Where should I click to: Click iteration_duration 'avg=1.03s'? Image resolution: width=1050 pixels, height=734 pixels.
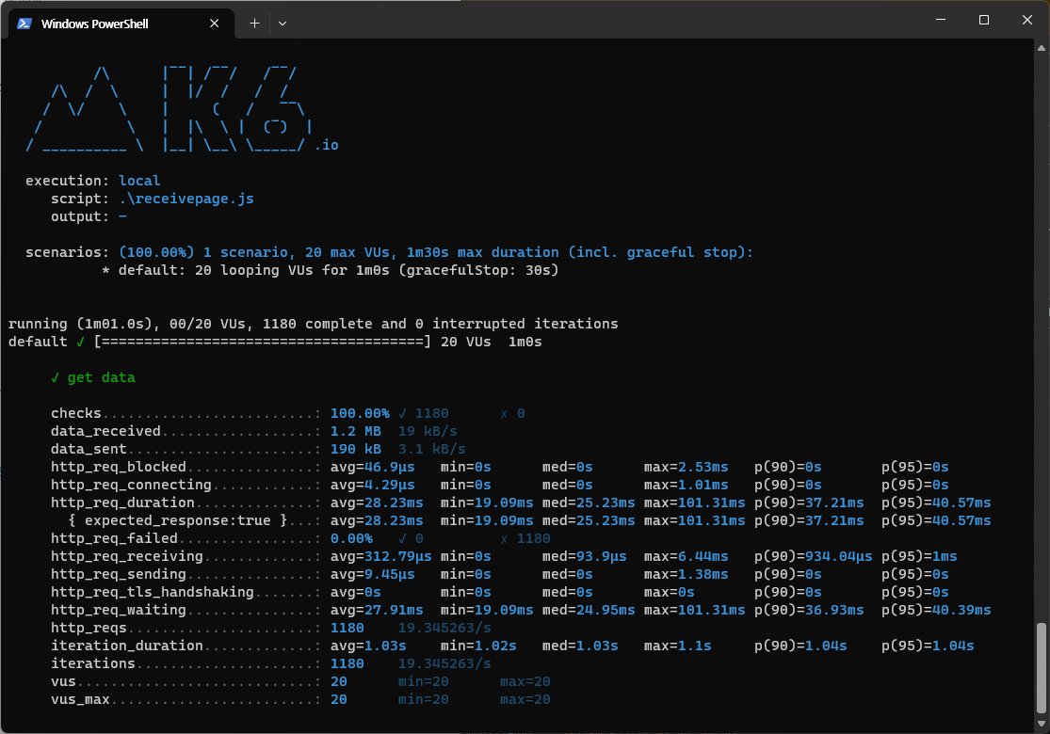pyautogui.click(x=368, y=646)
